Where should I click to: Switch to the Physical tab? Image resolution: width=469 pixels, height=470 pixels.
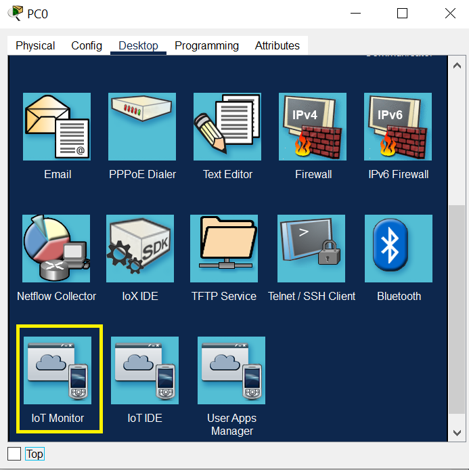(x=35, y=46)
